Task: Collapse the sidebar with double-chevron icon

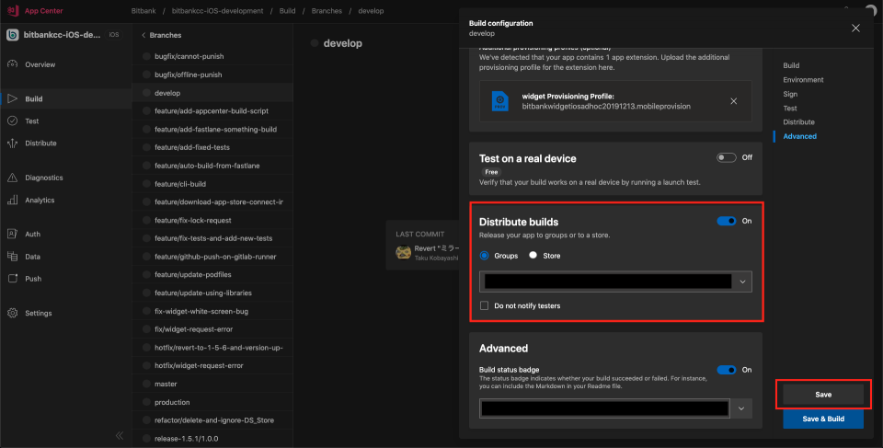Action: (x=120, y=435)
